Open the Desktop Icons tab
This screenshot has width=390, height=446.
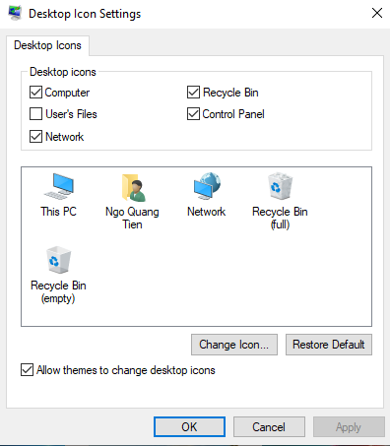[x=47, y=45]
